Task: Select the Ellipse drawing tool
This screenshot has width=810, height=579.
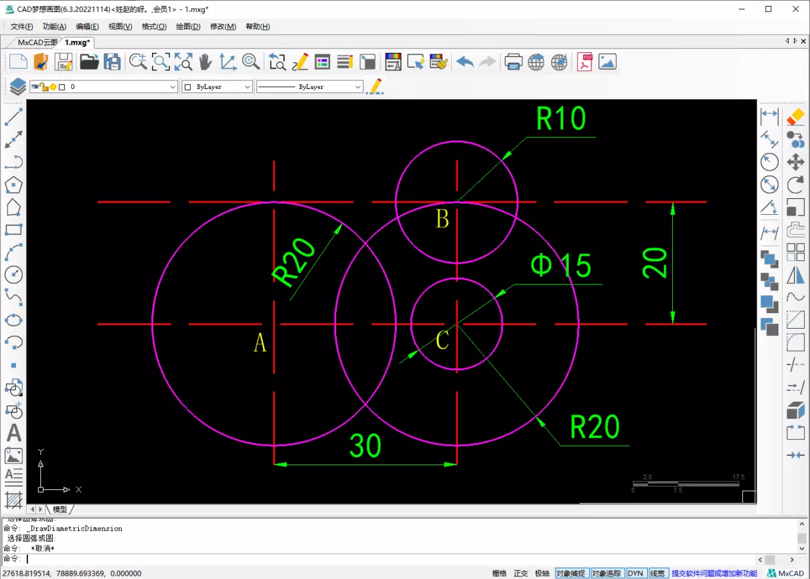Action: [x=14, y=320]
